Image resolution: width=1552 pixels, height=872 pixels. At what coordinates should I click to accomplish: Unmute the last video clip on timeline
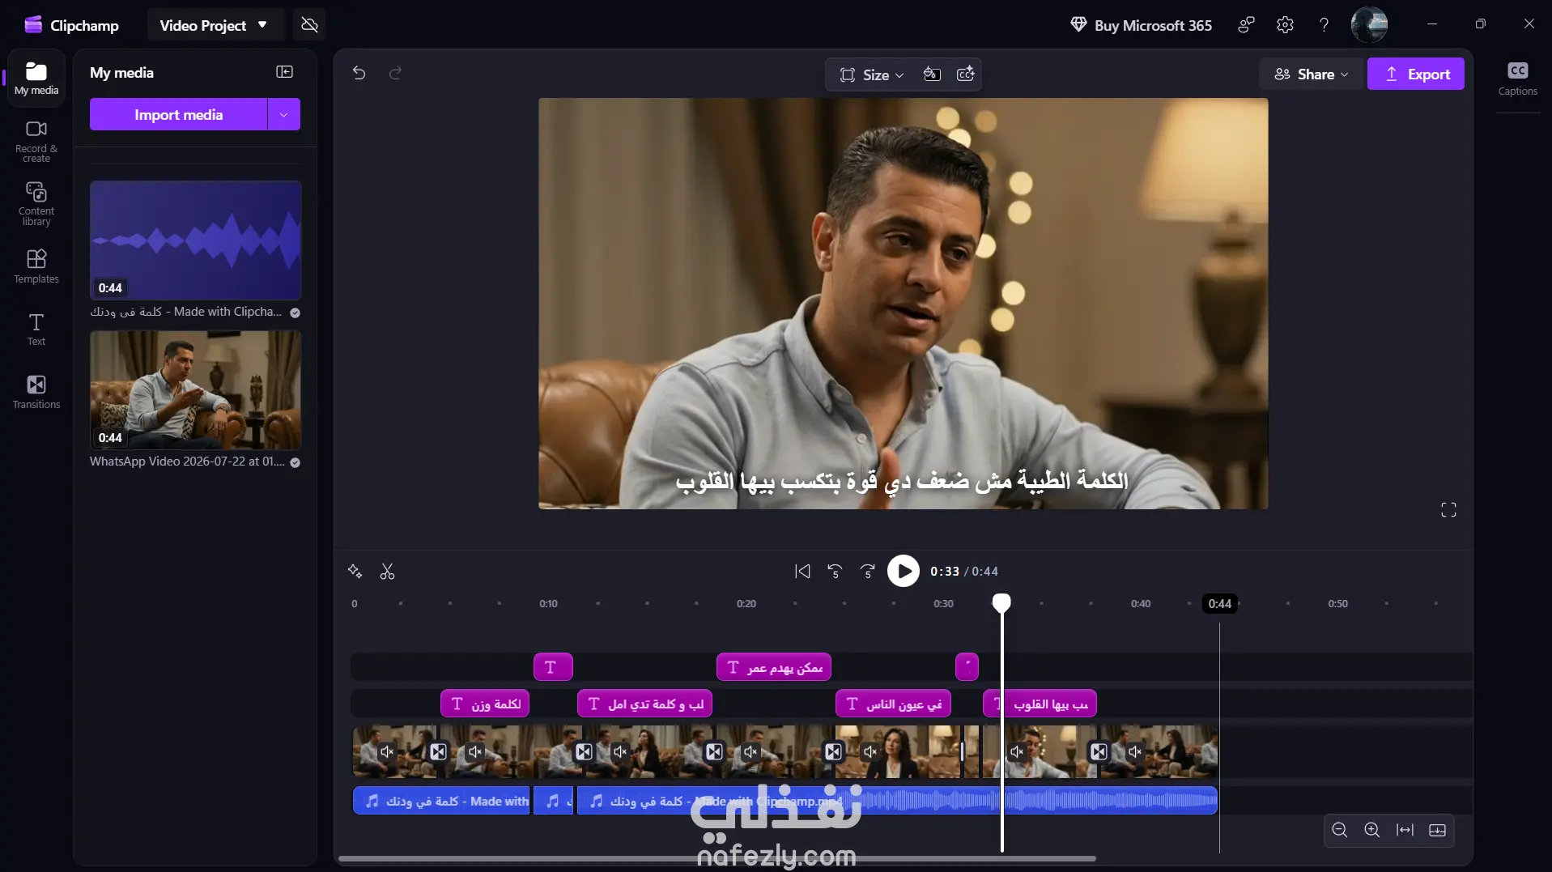tap(1135, 751)
